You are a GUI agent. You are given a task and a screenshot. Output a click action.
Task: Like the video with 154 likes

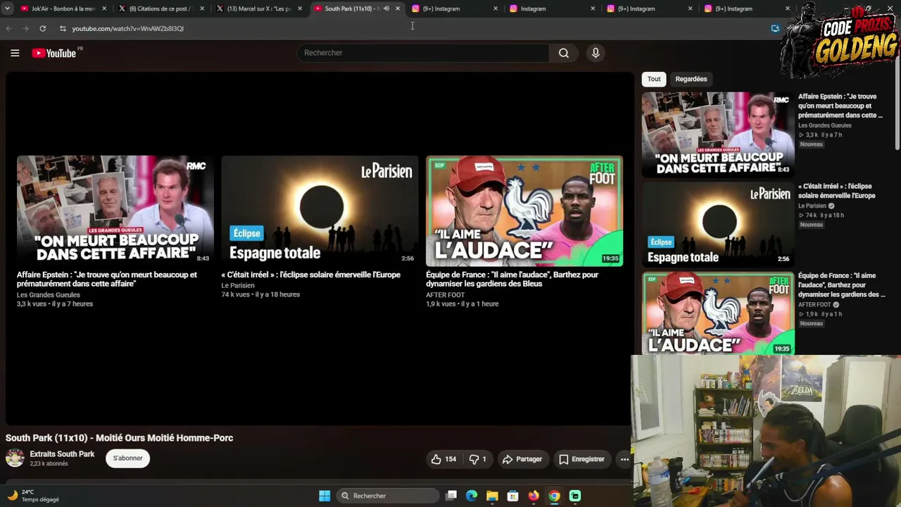point(444,459)
